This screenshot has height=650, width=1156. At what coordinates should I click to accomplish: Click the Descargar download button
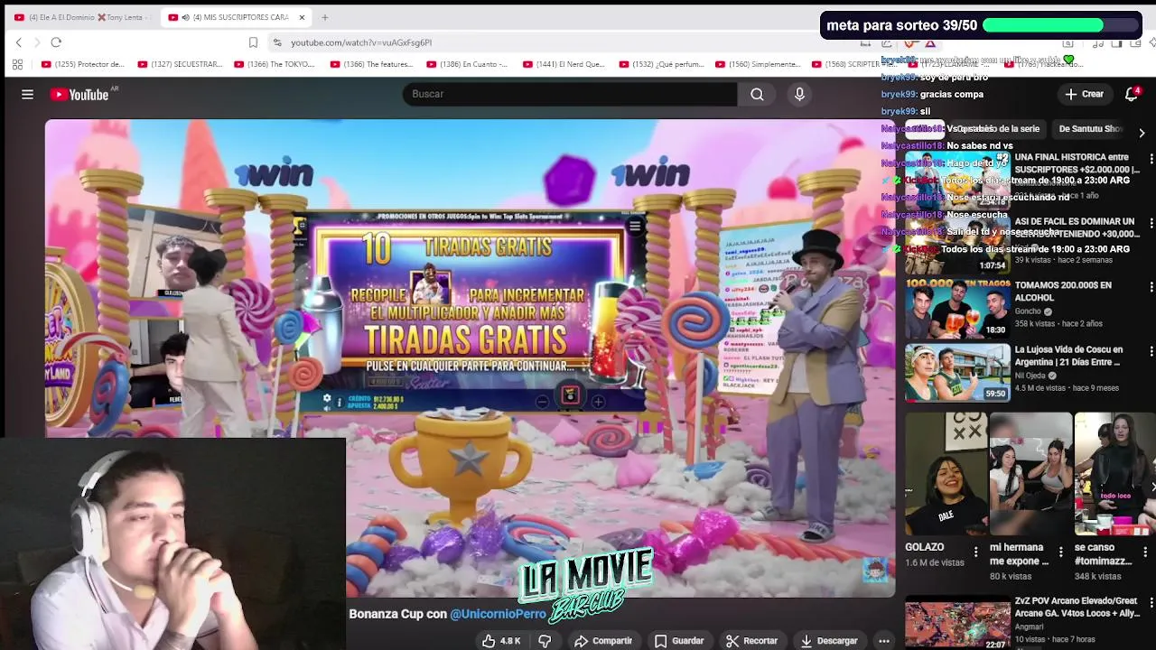(x=828, y=640)
